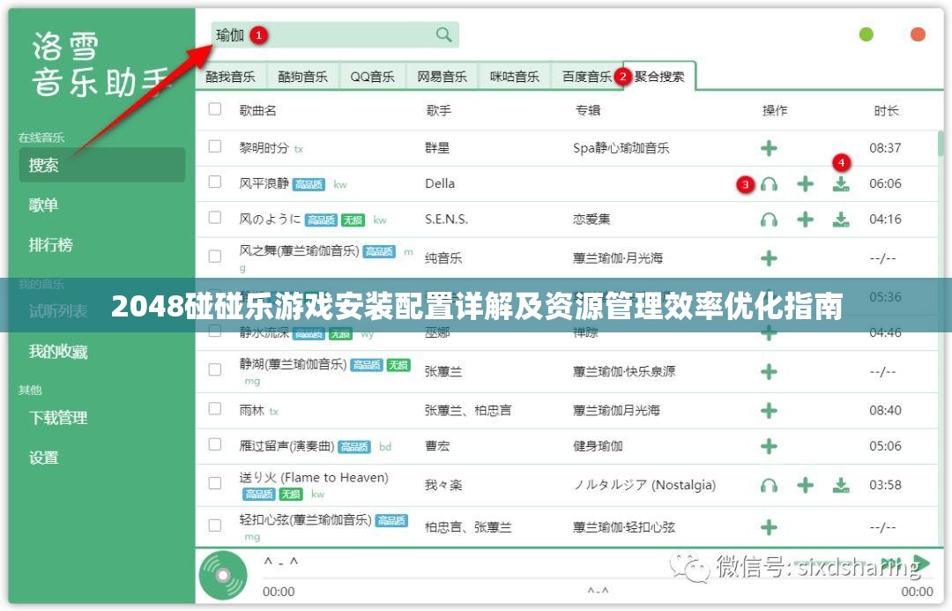Add 雨林 with the plus icon
952x611 pixels.
click(769, 411)
